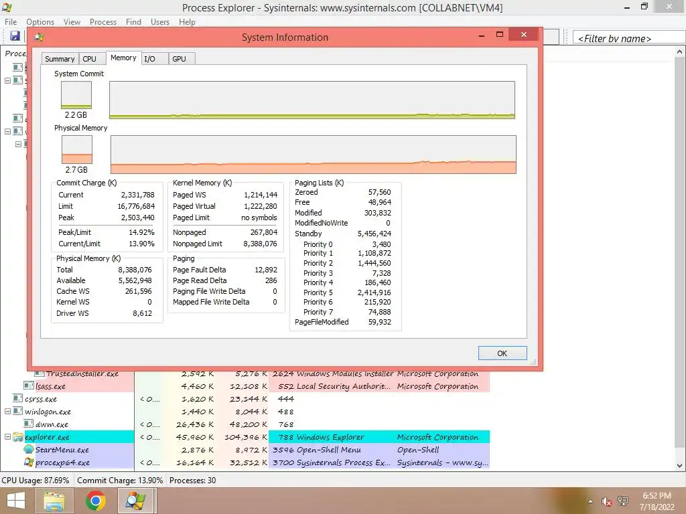Click the Physical Memory 2.7 GB gauge
686x514 pixels.
tap(77, 149)
